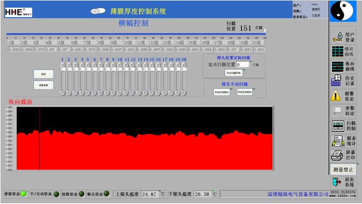Click the down arrow of slider 18
The width and height of the screenshot is (362, 204).
tap(171, 93)
